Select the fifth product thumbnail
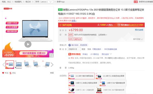The width and height of the screenshot is (153, 94). (x=46, y=65)
